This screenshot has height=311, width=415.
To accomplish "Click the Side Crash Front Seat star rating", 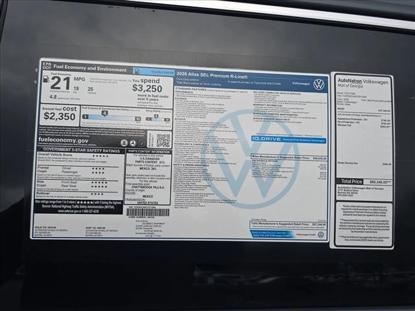I will coord(99,183).
